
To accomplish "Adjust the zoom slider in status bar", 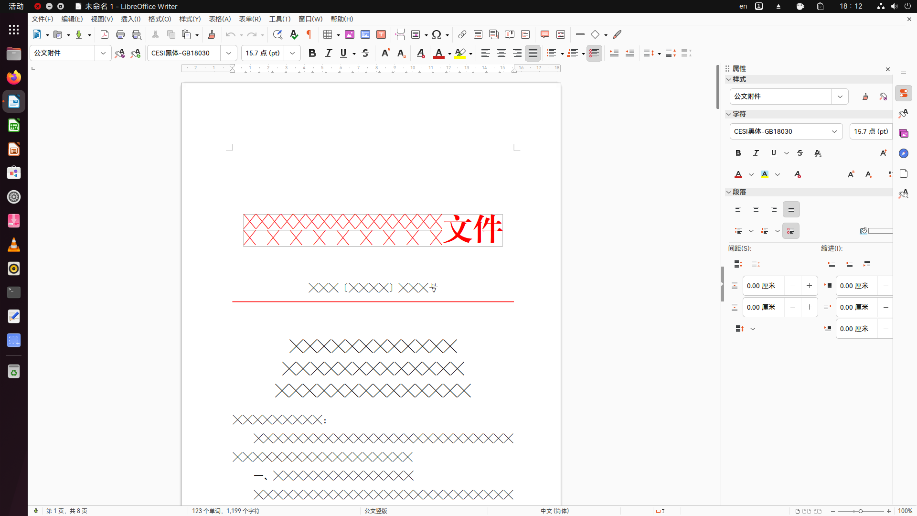I will pyautogui.click(x=861, y=511).
